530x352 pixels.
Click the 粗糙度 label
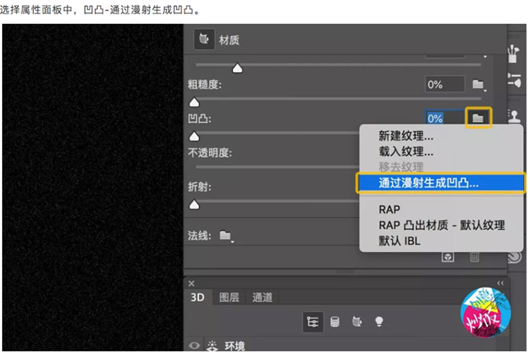pos(205,84)
